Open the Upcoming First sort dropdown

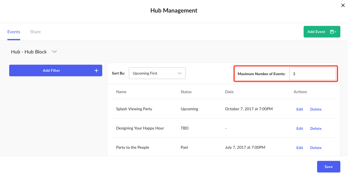157,73
